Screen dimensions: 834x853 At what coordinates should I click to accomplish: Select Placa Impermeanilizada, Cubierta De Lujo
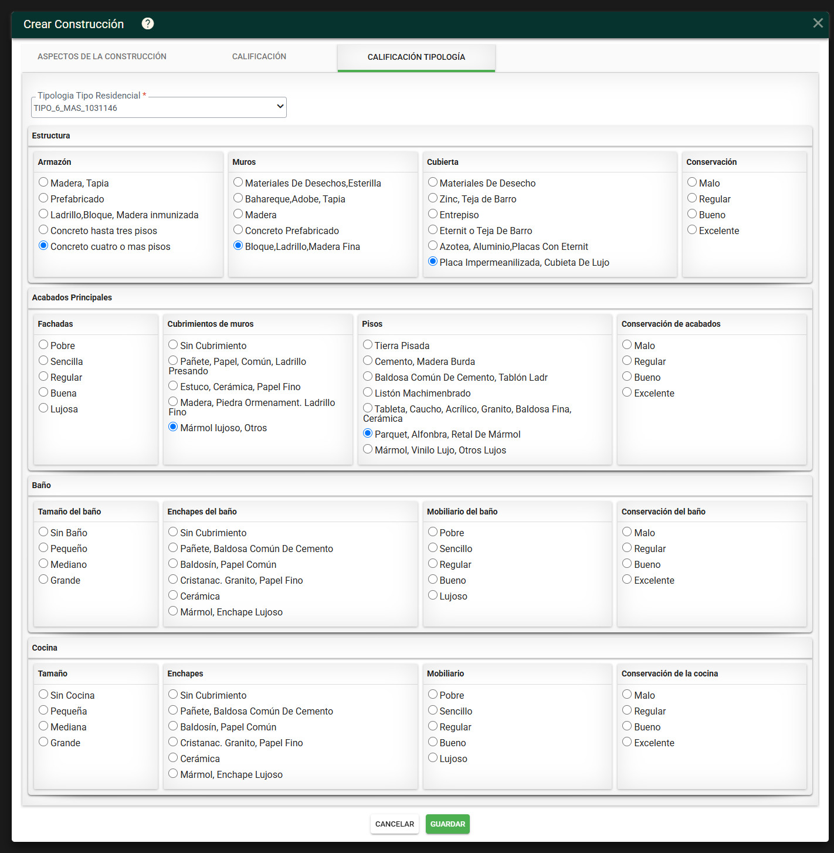pyautogui.click(x=433, y=262)
